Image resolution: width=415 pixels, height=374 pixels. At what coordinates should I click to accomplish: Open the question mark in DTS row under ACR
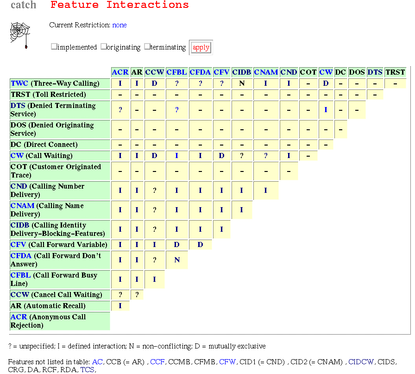tap(120, 110)
